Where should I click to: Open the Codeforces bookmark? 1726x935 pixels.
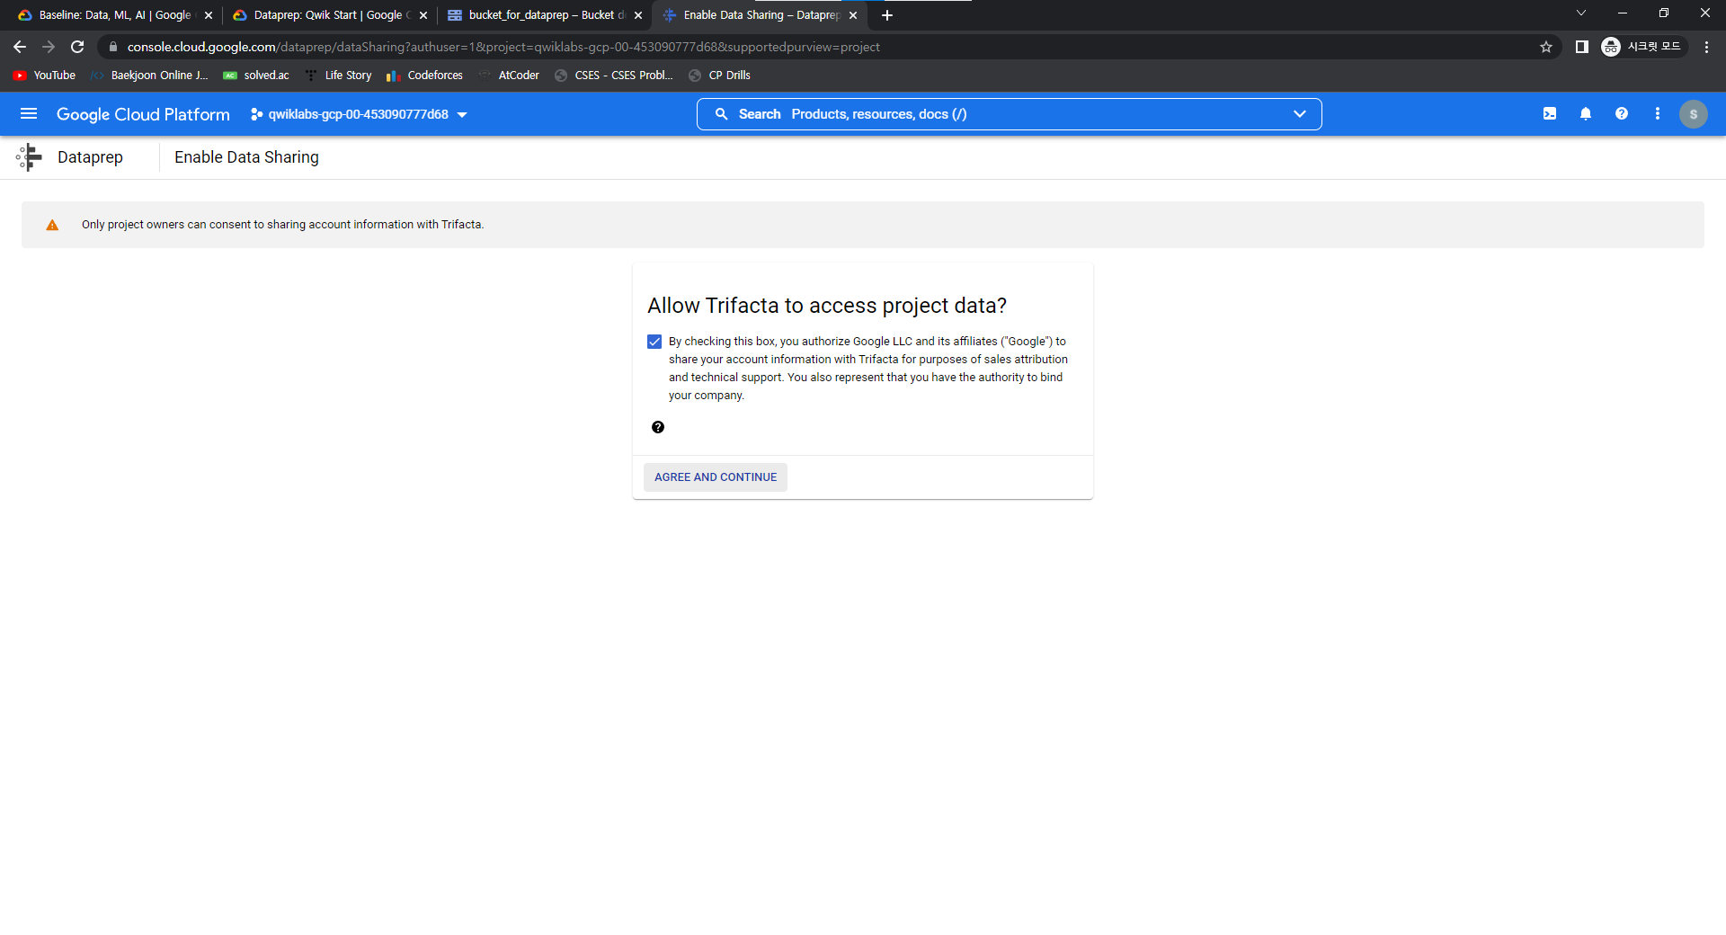pyautogui.click(x=424, y=76)
